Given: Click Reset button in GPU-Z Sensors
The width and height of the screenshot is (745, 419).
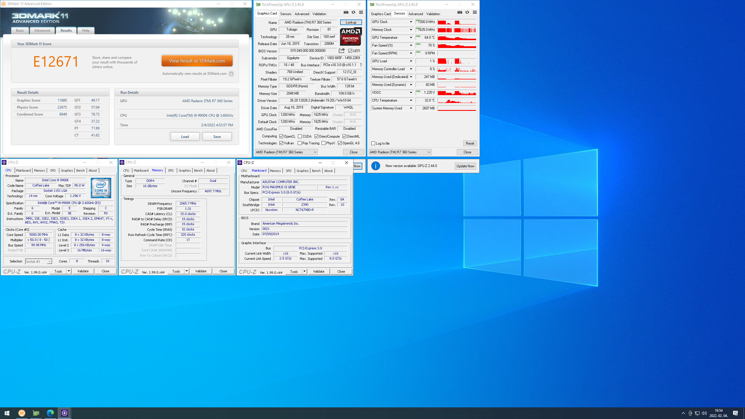Looking at the screenshot, I should (x=470, y=143).
